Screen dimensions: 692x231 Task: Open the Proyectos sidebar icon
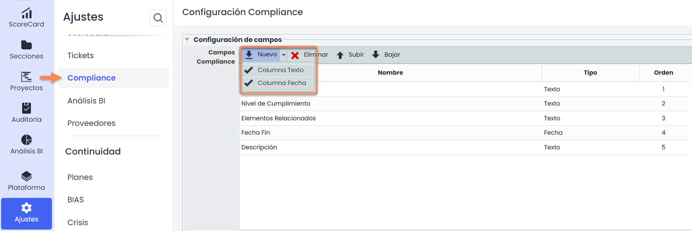point(27,77)
